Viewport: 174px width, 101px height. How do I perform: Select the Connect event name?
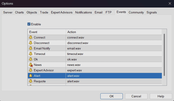tap(40, 37)
